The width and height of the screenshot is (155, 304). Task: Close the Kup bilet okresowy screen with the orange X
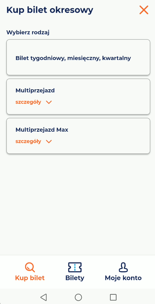[144, 10]
